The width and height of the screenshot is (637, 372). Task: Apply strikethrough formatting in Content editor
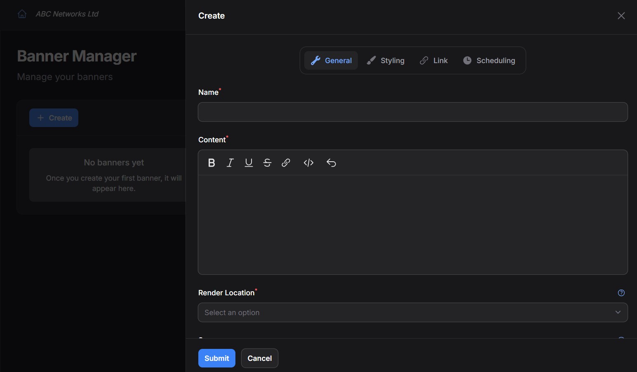267,163
